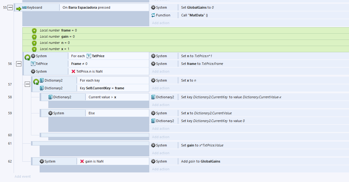Click "Add action" below "Add gain to GlobalGains"
This screenshot has height=182, width=349.
[x=160, y=169]
